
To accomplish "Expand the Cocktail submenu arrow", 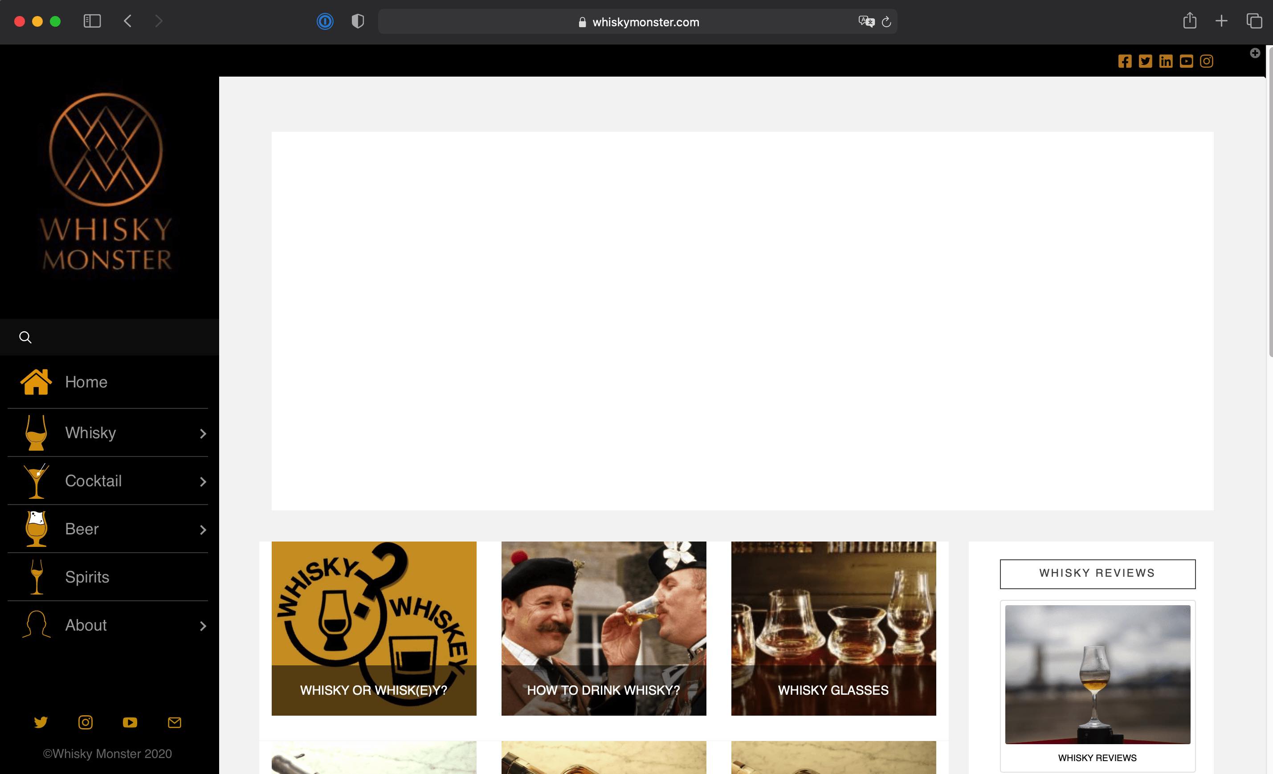I will pyautogui.click(x=203, y=481).
